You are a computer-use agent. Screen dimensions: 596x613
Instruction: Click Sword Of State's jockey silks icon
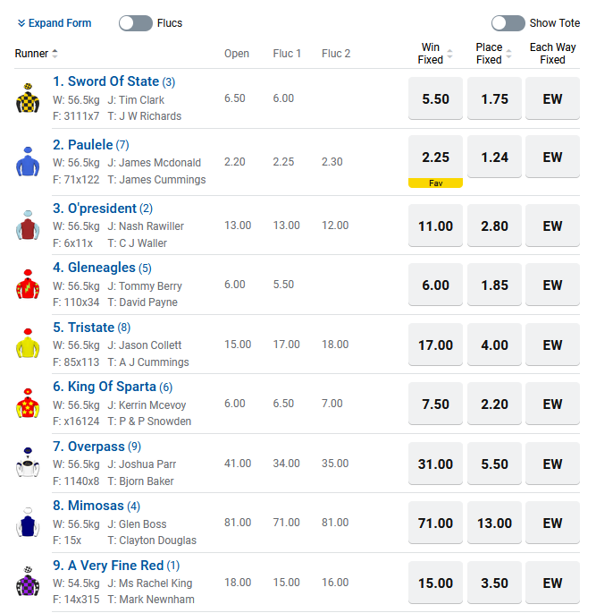tap(28, 98)
